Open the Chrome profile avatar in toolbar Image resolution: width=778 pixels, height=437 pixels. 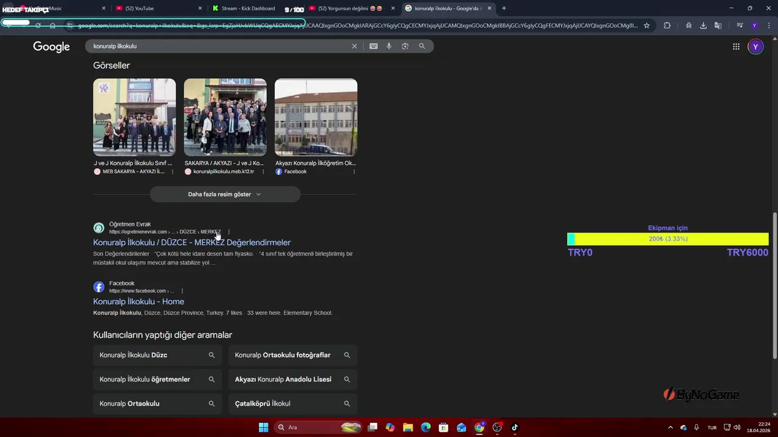[754, 25]
